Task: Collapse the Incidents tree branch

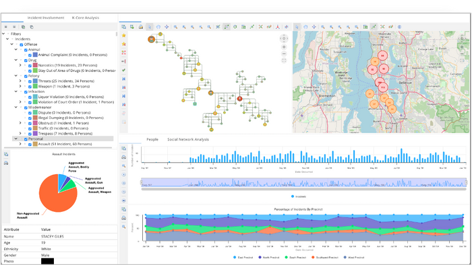Action: coord(7,39)
